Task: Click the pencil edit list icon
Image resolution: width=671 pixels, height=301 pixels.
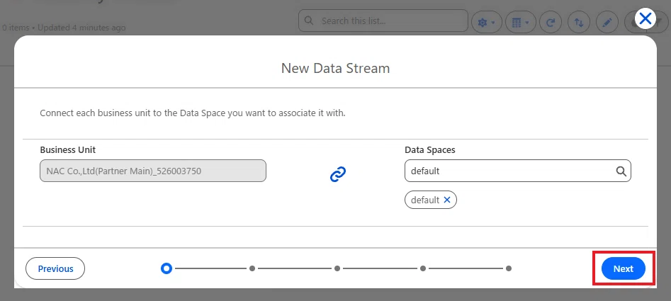Action: [x=607, y=22]
